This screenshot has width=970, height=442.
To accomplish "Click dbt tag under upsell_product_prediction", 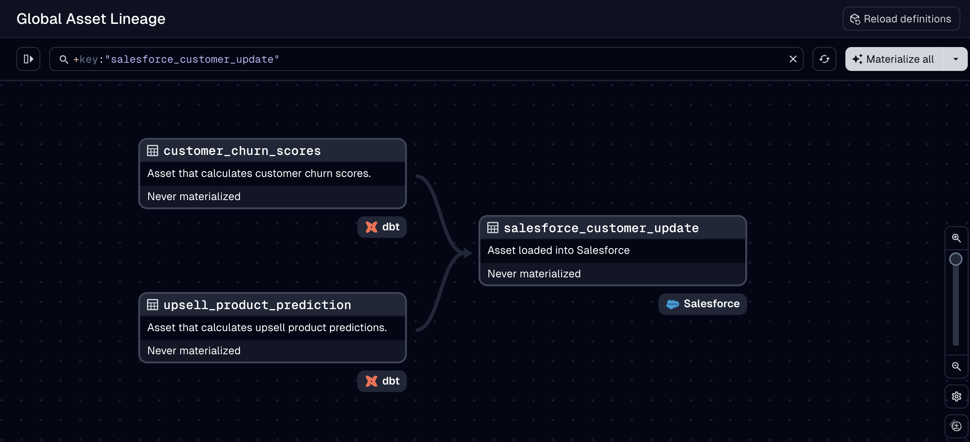I will pyautogui.click(x=382, y=381).
